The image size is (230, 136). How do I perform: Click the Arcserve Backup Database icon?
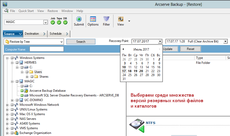pos(26,91)
